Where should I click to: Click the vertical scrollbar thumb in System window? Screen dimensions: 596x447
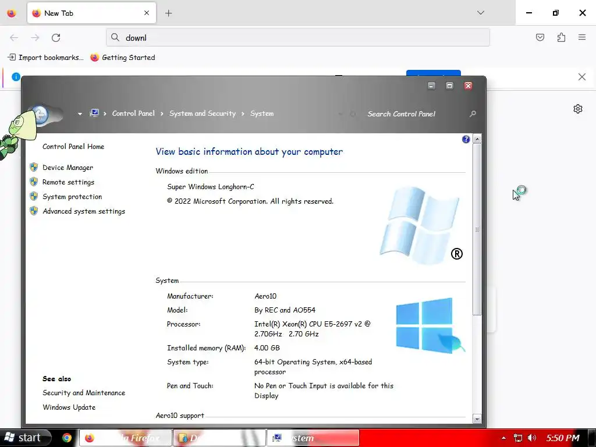(x=477, y=229)
